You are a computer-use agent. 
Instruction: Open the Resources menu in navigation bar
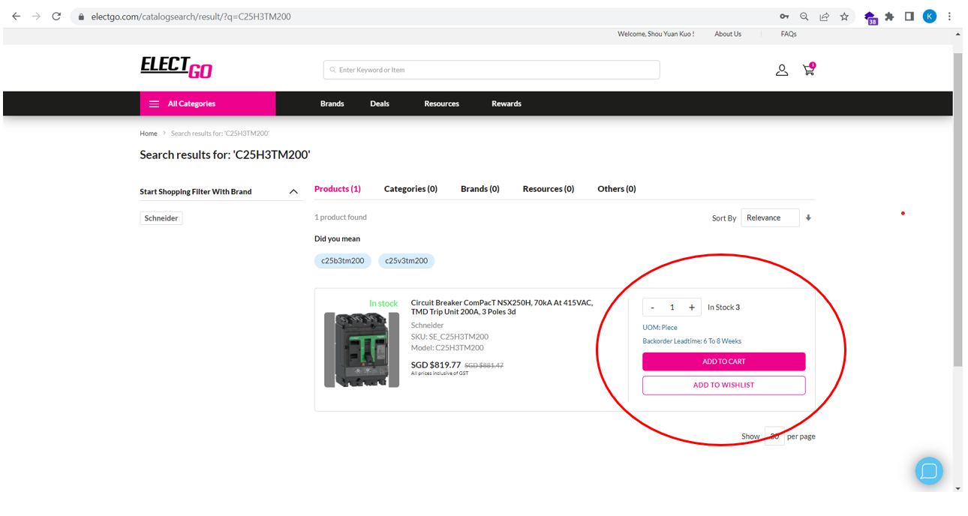[442, 103]
